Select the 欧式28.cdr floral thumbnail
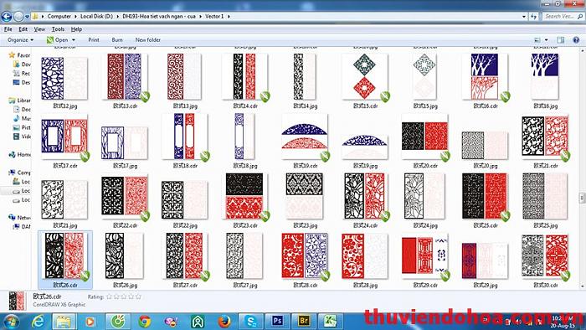This screenshot has height=330, width=586. pyautogui.click(x=305, y=256)
